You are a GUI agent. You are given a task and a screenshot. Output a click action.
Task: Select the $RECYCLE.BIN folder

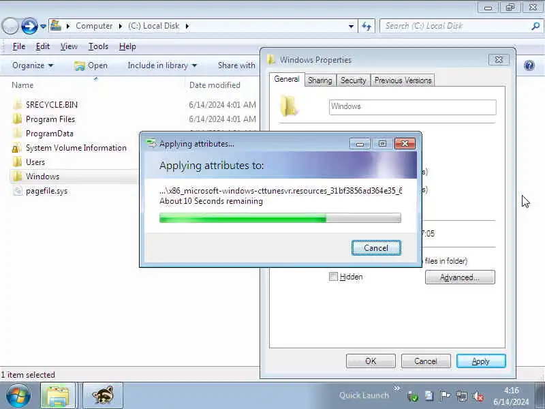coord(52,105)
